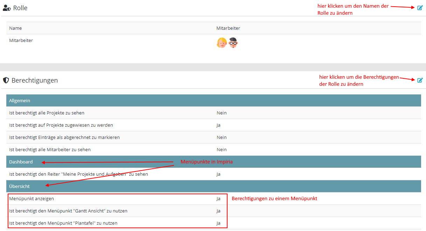This screenshot has width=426, height=231.
Task: Click the Mitarbeiter column header
Action: [228, 28]
